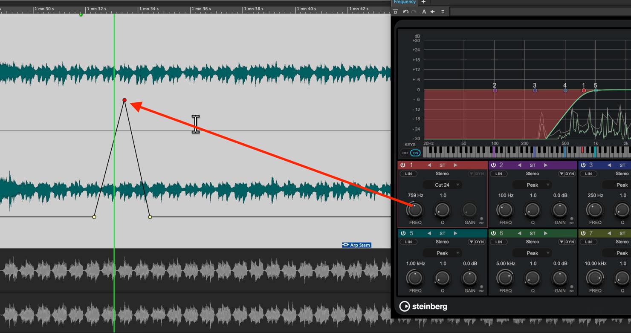Switch band 1 to next channel mode arrow
The height and width of the screenshot is (333, 631).
[455, 165]
